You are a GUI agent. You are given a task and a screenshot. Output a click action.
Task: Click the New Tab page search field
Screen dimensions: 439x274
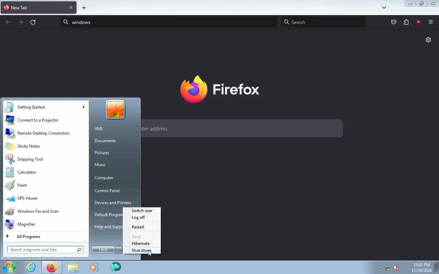pyautogui.click(x=241, y=129)
